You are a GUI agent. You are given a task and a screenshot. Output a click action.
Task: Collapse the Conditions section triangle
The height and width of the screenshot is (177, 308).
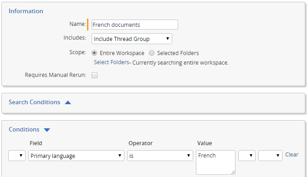[47, 130]
